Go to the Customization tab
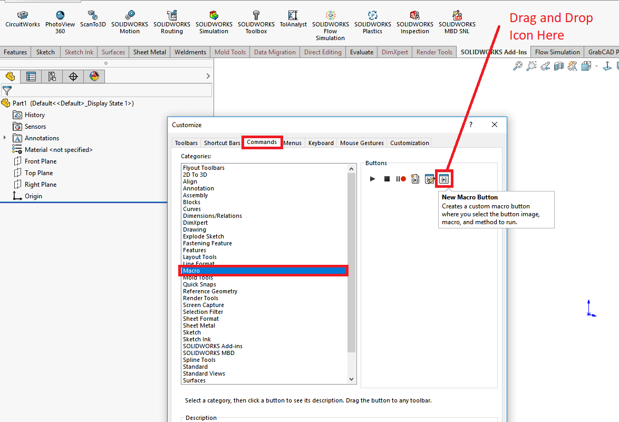The image size is (619, 422). (409, 143)
